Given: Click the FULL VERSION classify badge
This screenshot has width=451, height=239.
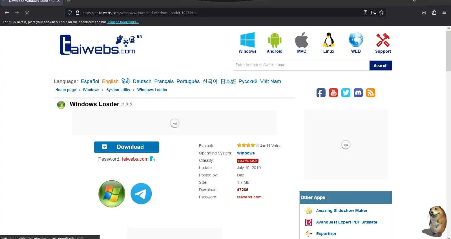Looking at the screenshot, I should (x=248, y=161).
